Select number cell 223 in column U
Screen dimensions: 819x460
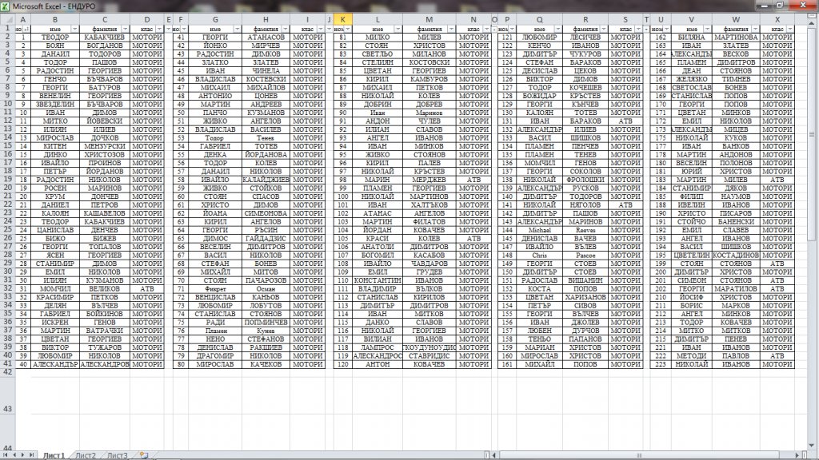(661, 364)
